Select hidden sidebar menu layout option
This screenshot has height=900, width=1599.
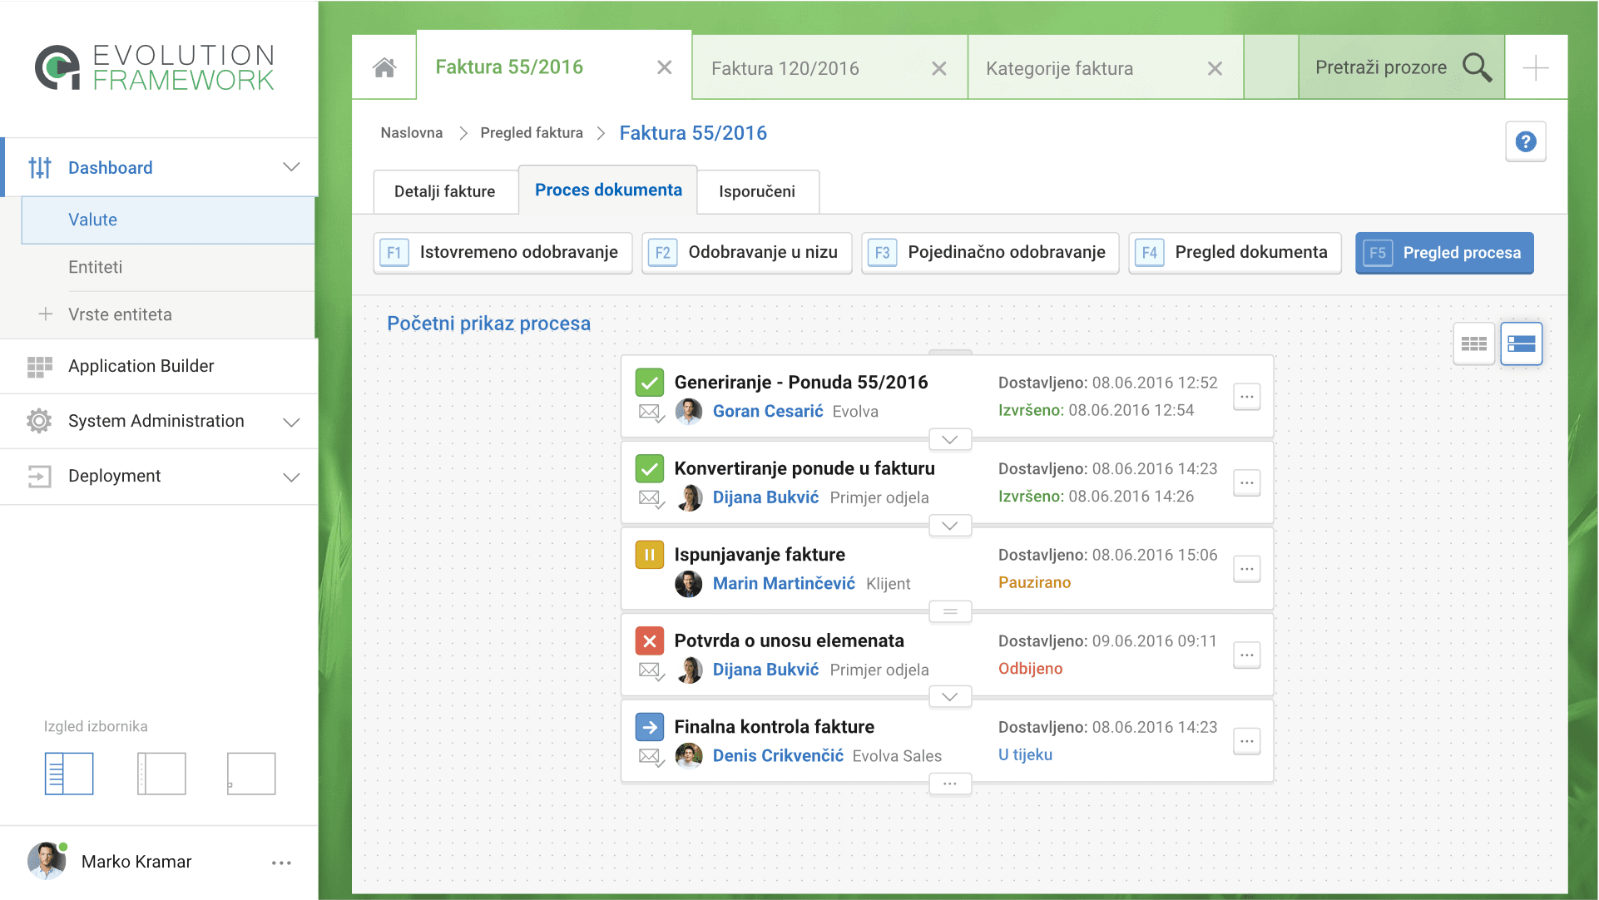[251, 774]
